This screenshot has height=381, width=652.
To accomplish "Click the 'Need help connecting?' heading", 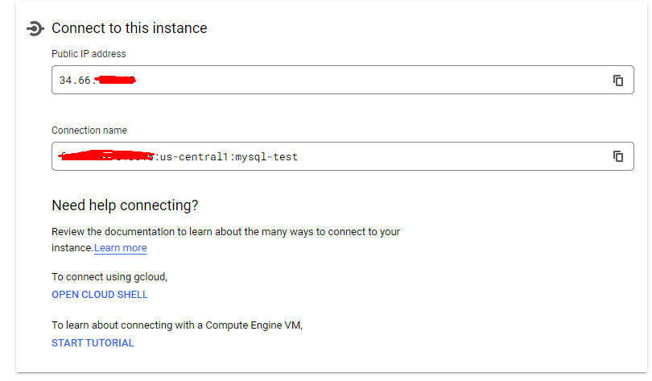I will pos(125,205).
